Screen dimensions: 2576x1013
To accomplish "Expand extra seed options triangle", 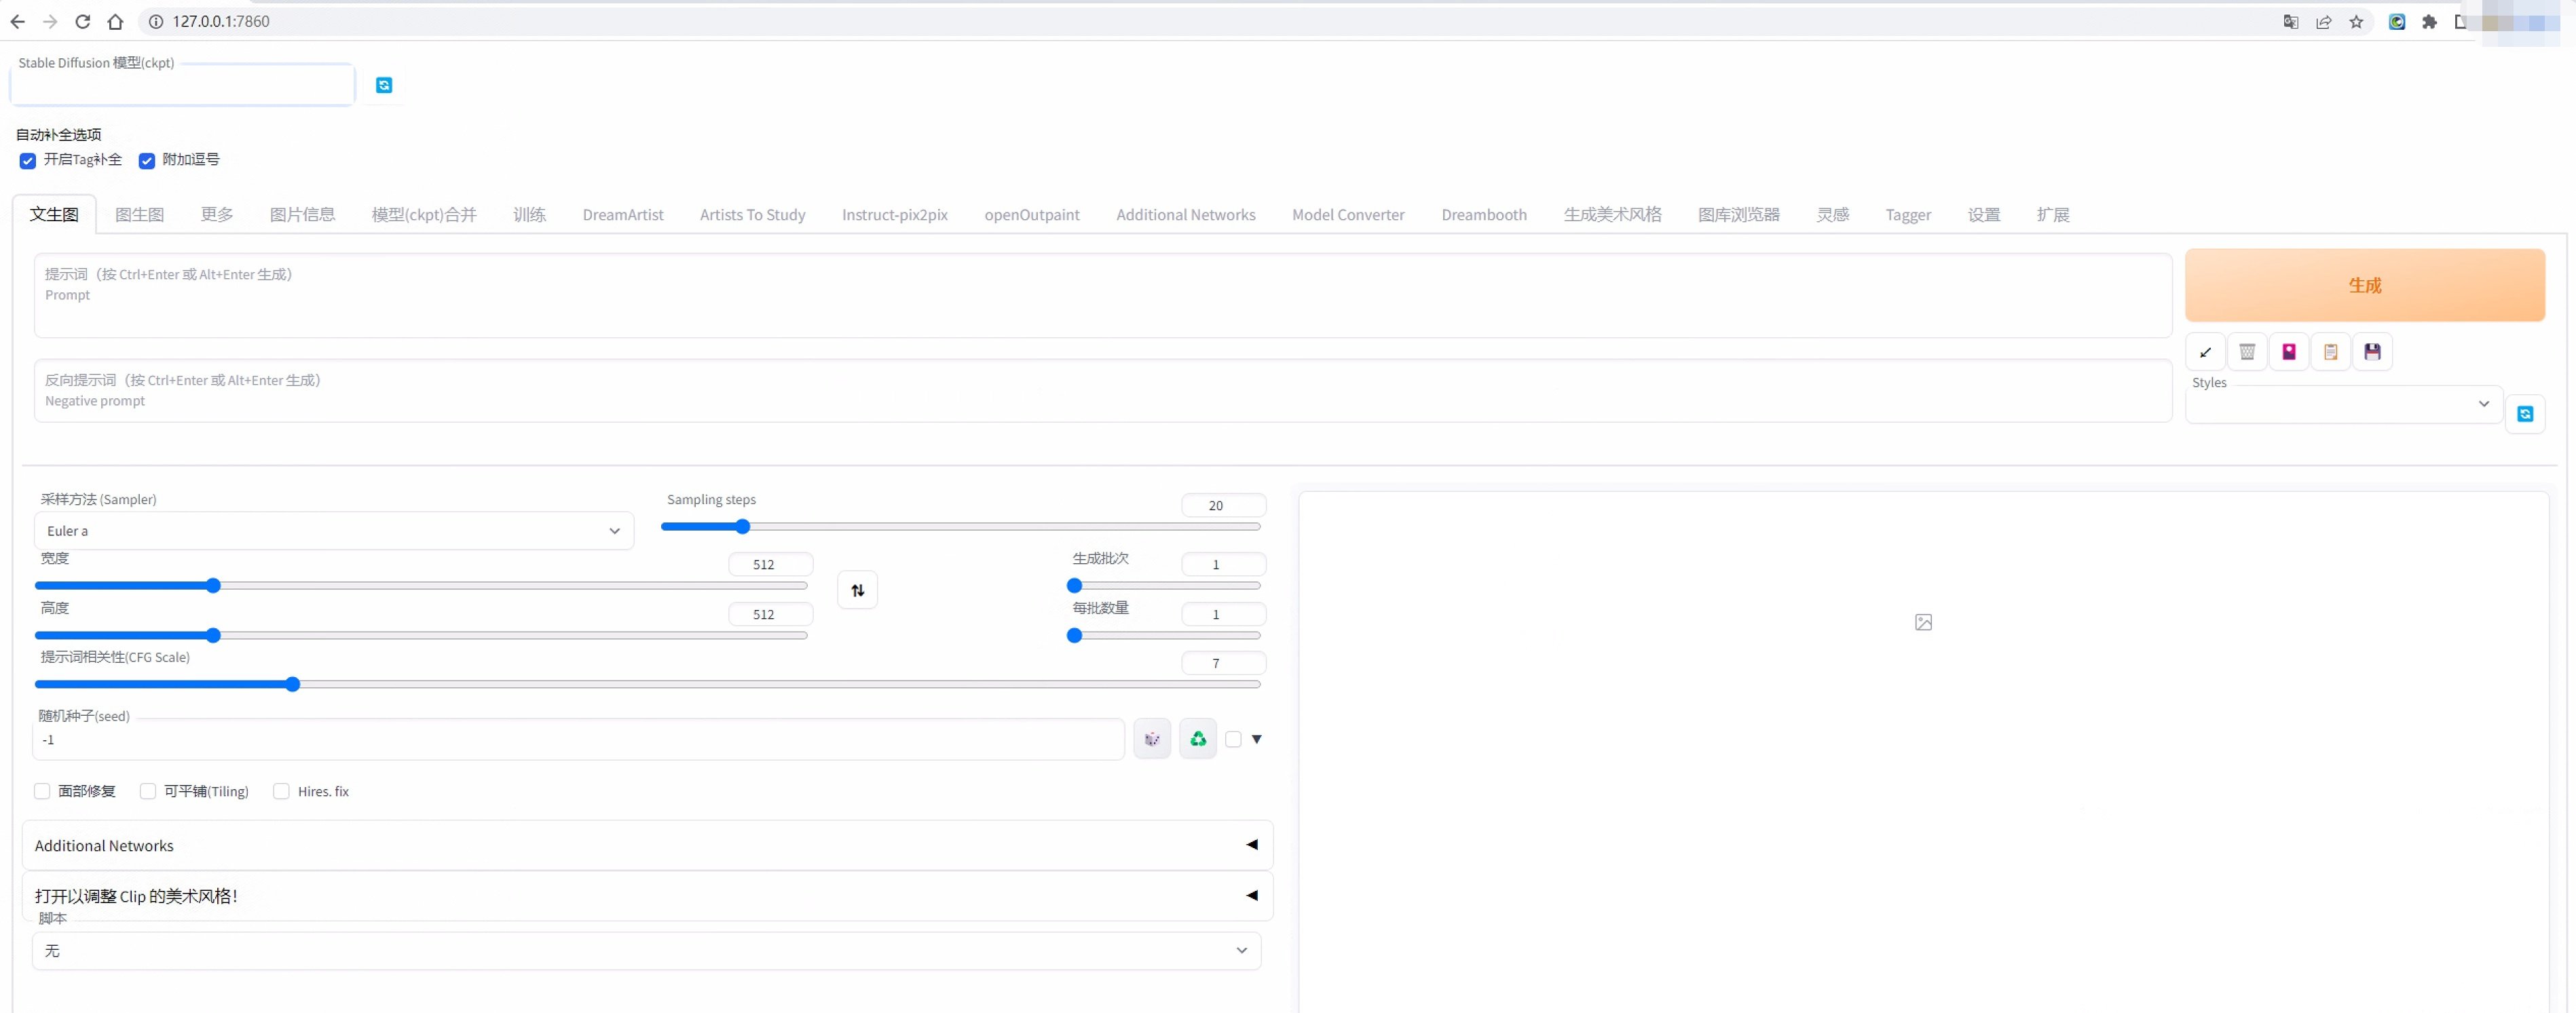I will [x=1257, y=739].
